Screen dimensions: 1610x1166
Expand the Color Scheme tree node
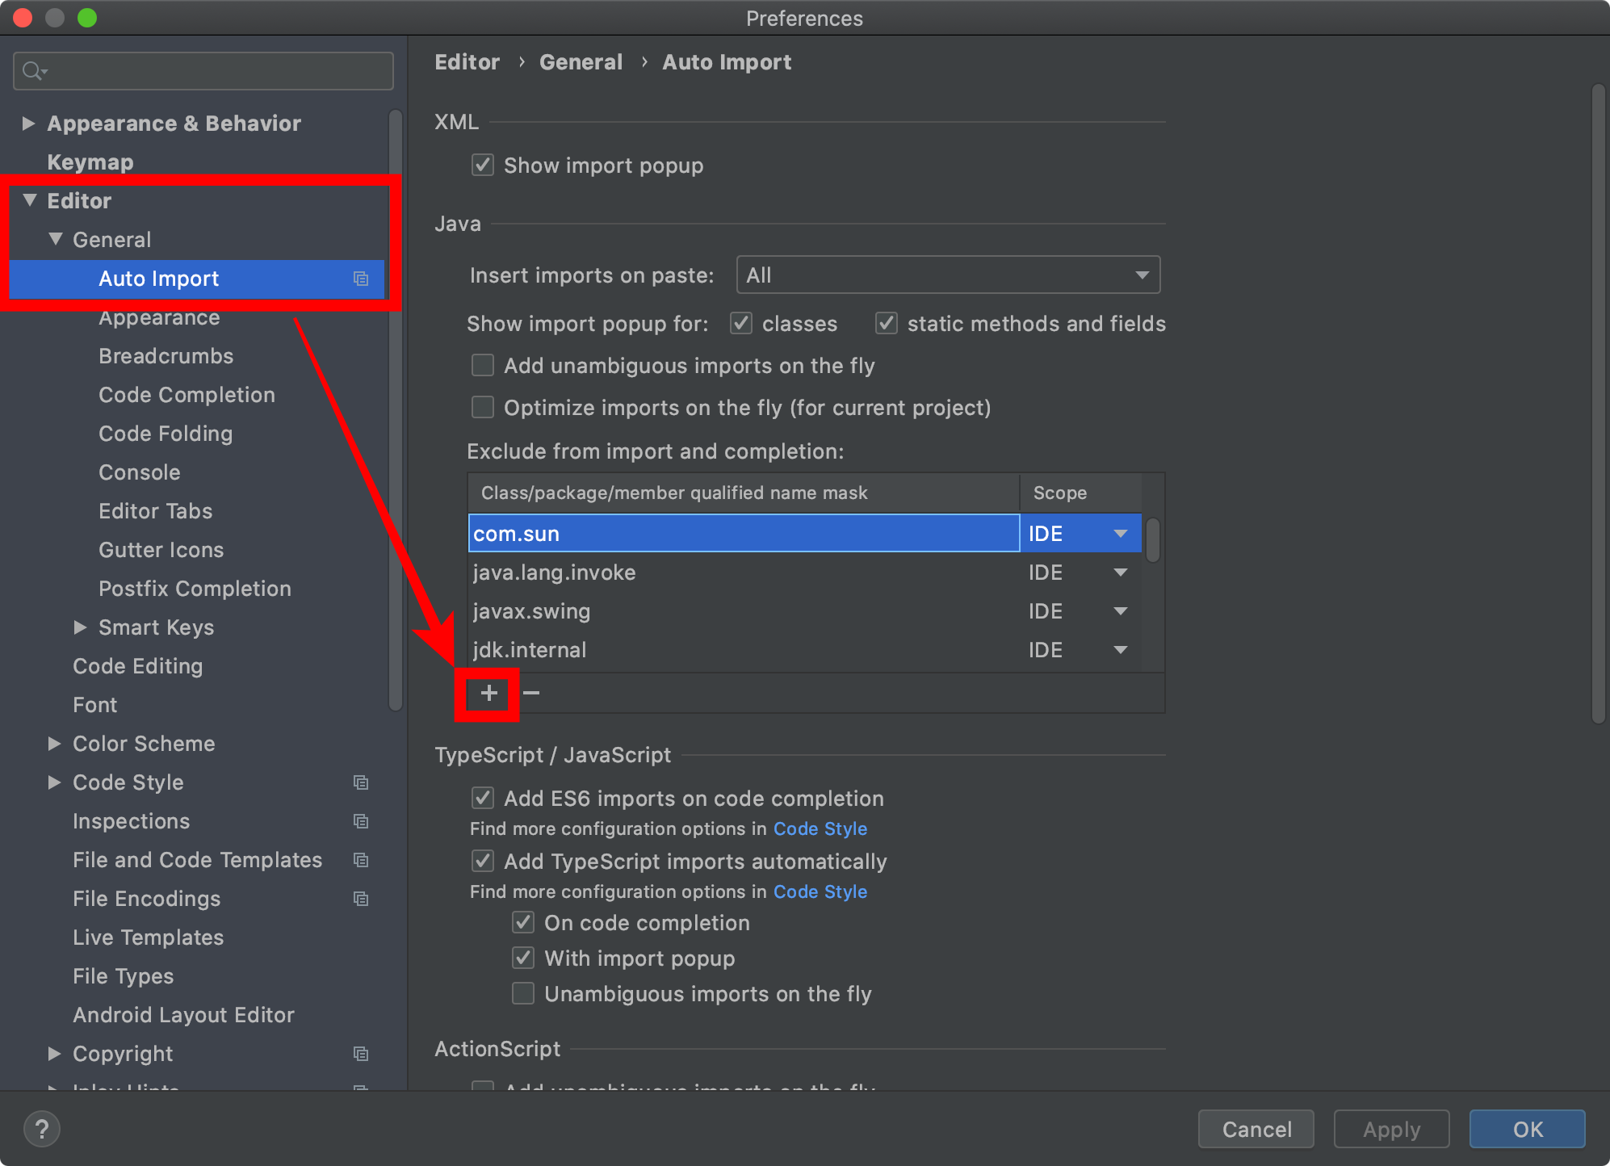54,744
